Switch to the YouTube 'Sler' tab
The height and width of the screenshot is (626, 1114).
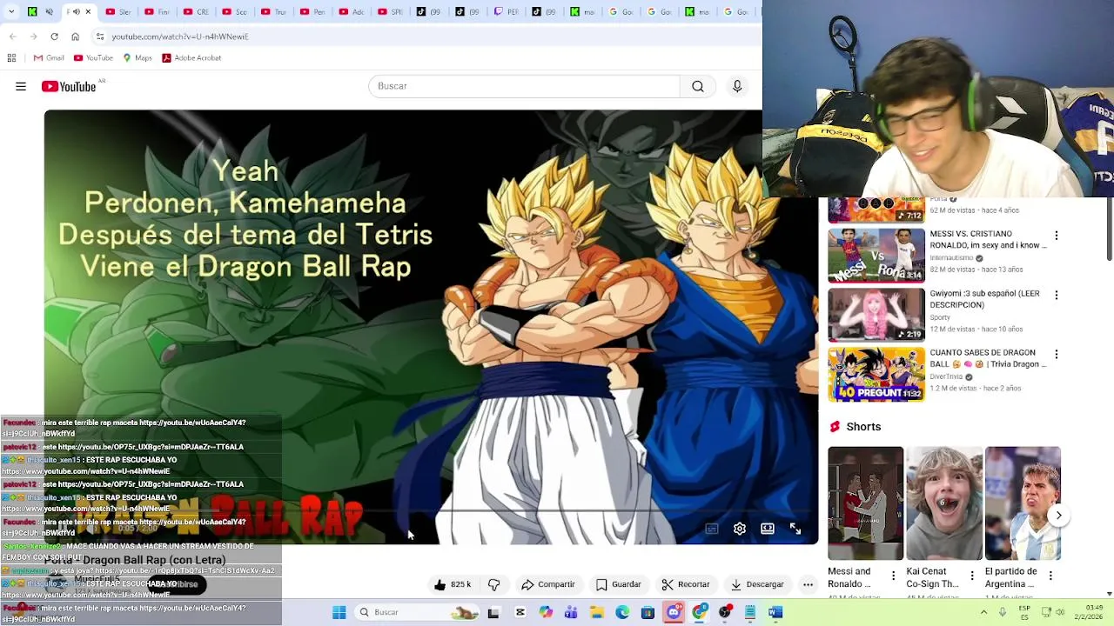tap(119, 11)
